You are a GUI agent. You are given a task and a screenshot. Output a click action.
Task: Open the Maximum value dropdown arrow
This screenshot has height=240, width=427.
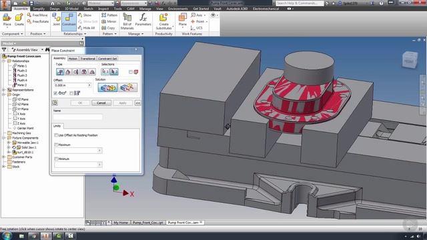click(x=99, y=151)
